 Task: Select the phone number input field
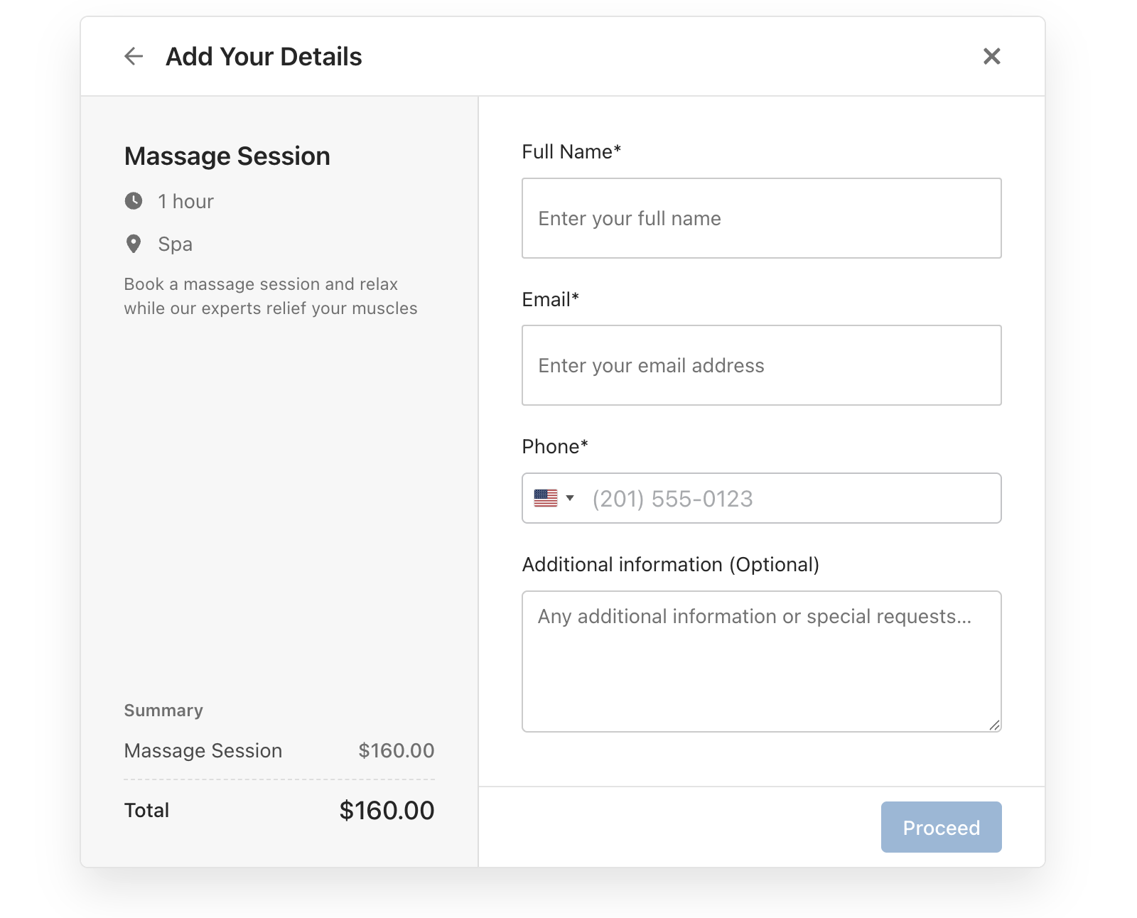coord(789,499)
